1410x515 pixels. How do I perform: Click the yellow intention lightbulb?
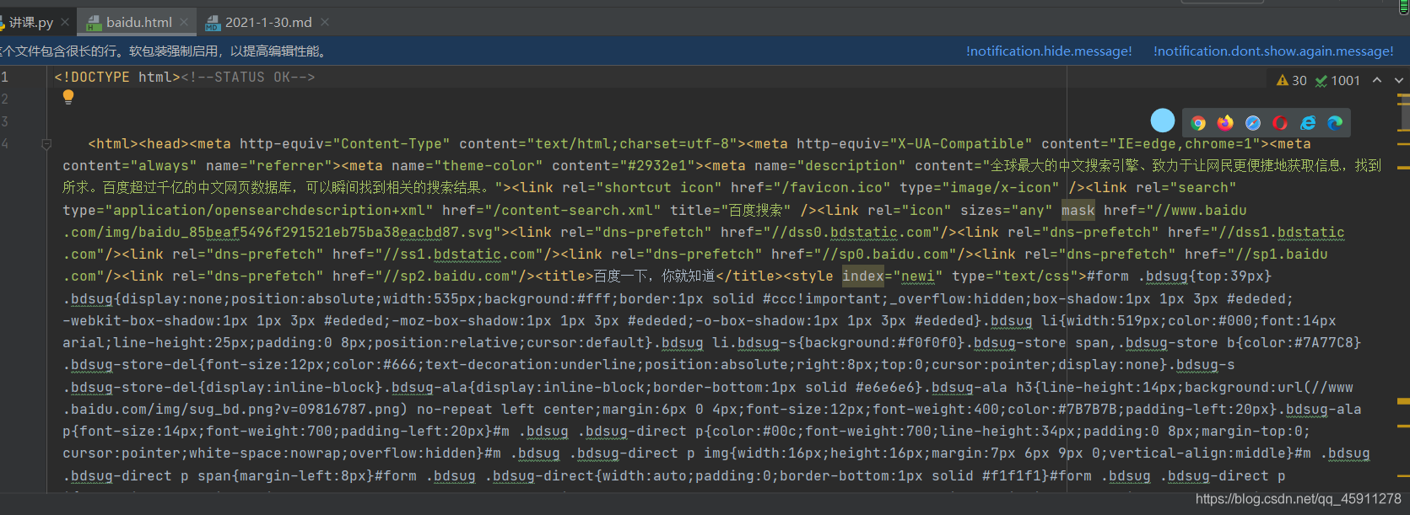(68, 97)
